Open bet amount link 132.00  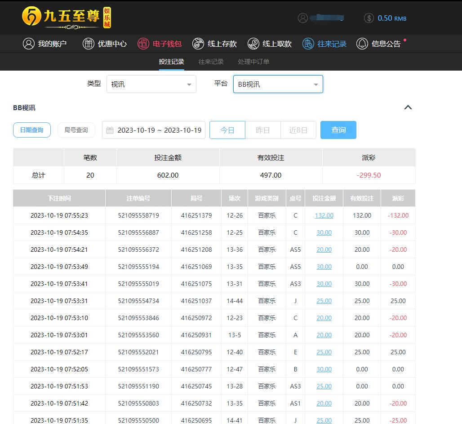tap(324, 215)
